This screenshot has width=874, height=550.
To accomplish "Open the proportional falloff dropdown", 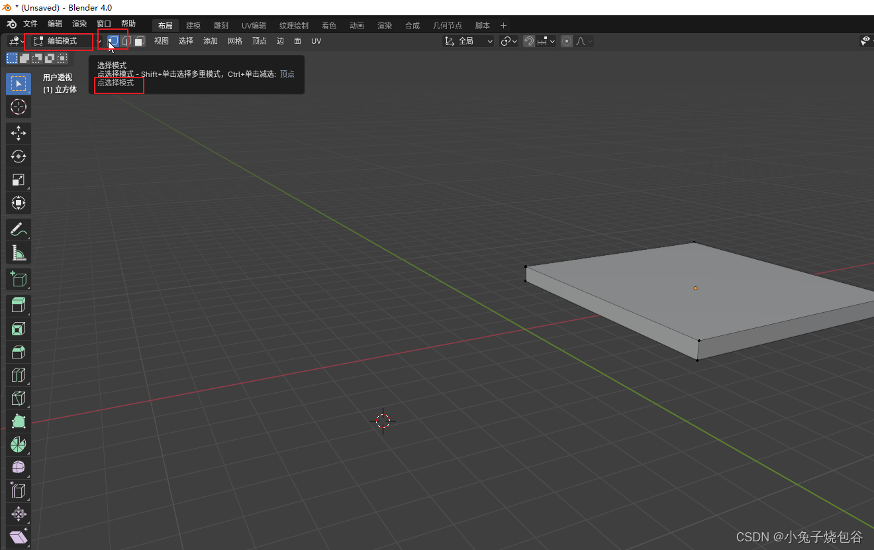I will pyautogui.click(x=584, y=41).
